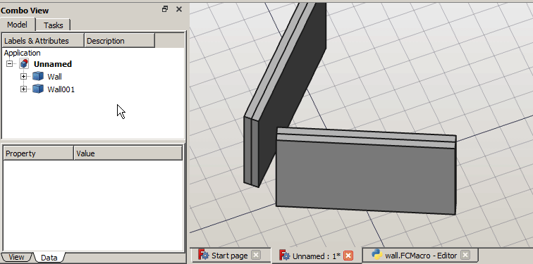Click the FreeCAD icon on Start page tab
533x264 pixels.
click(203, 255)
